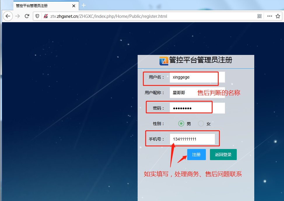Viewport: 284px width, 201px height.
Task: Click the 密码 password field
Action: (x=197, y=108)
